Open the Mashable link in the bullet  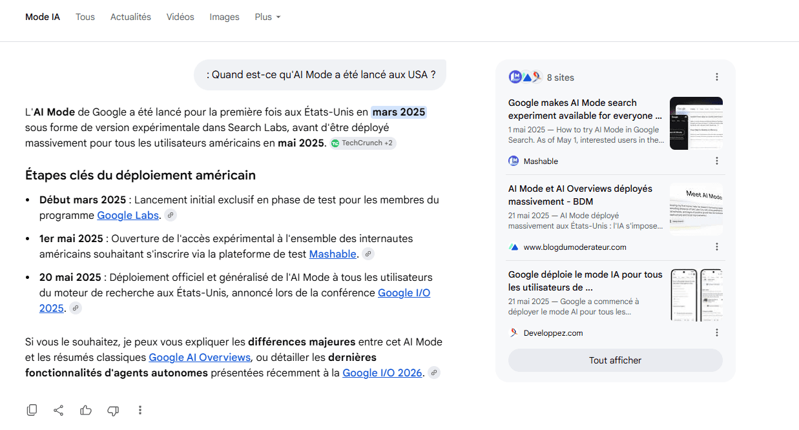click(x=333, y=254)
